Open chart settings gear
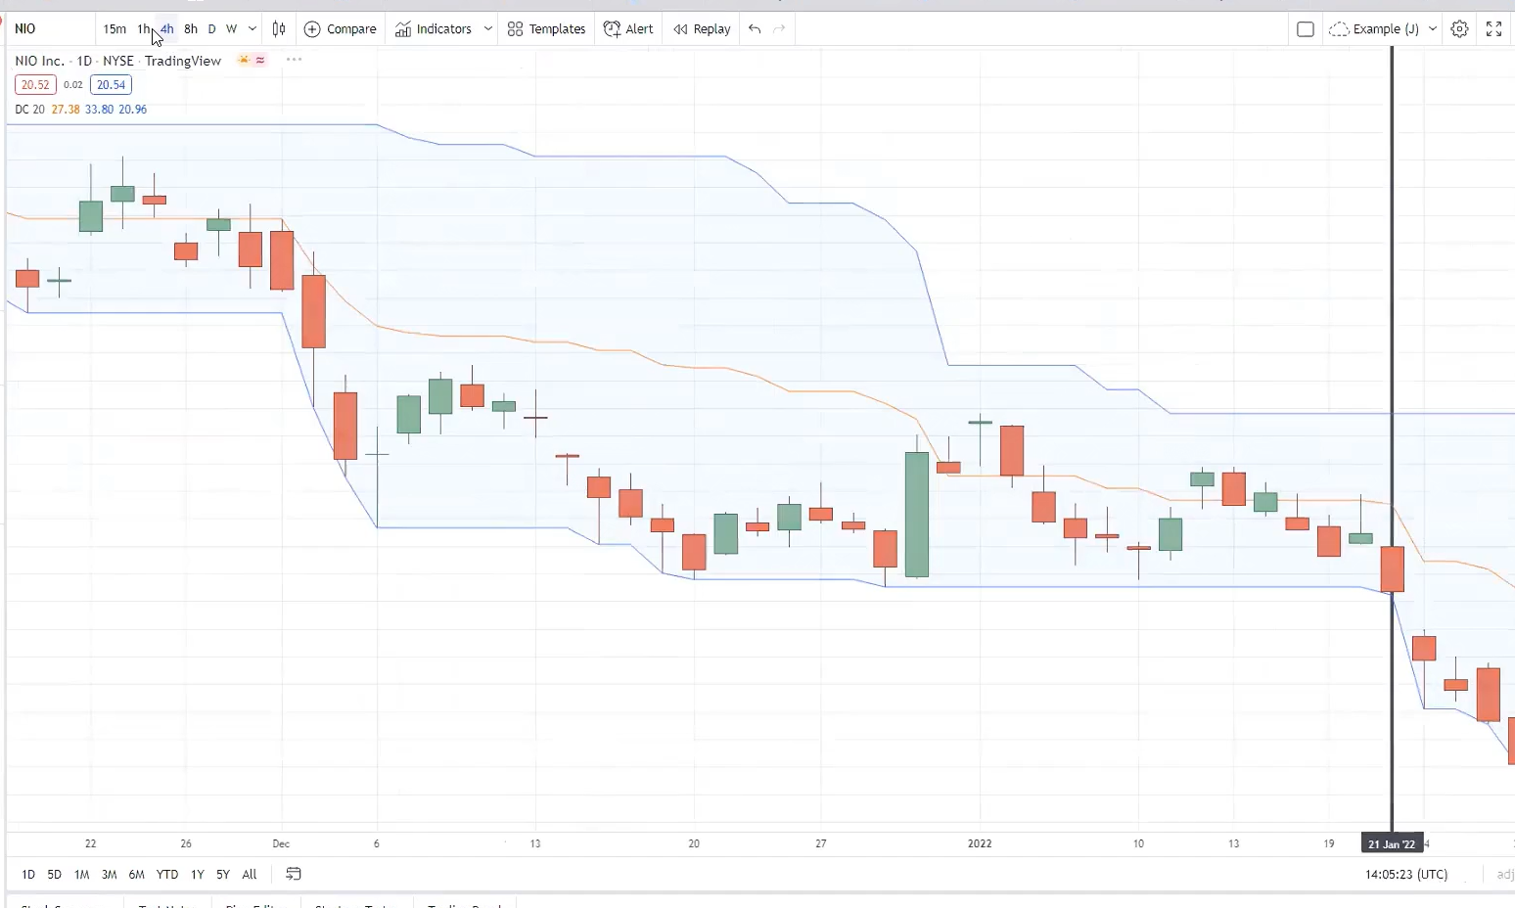This screenshot has width=1515, height=908. coord(1459,29)
